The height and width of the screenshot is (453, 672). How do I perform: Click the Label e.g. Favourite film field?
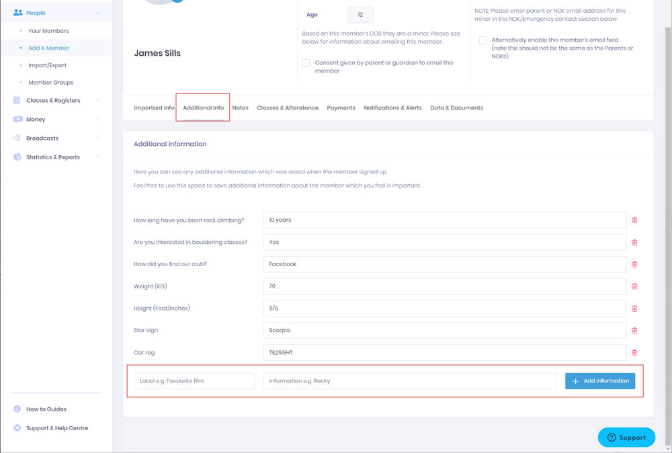(194, 381)
